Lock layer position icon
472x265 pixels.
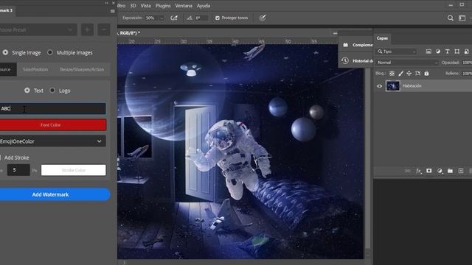pyautogui.click(x=409, y=74)
